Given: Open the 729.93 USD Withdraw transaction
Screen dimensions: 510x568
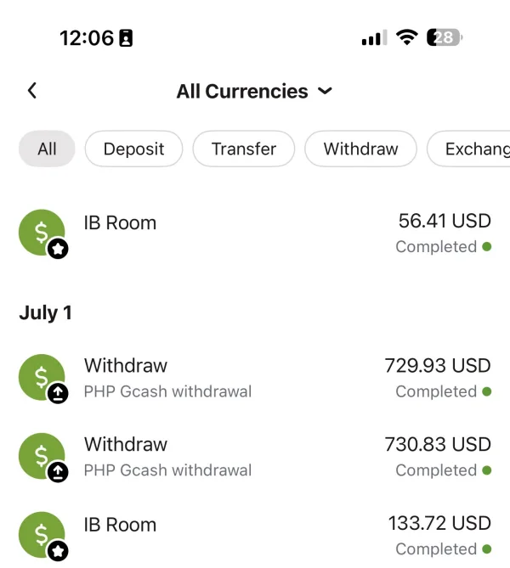Looking at the screenshot, I should [x=255, y=378].
